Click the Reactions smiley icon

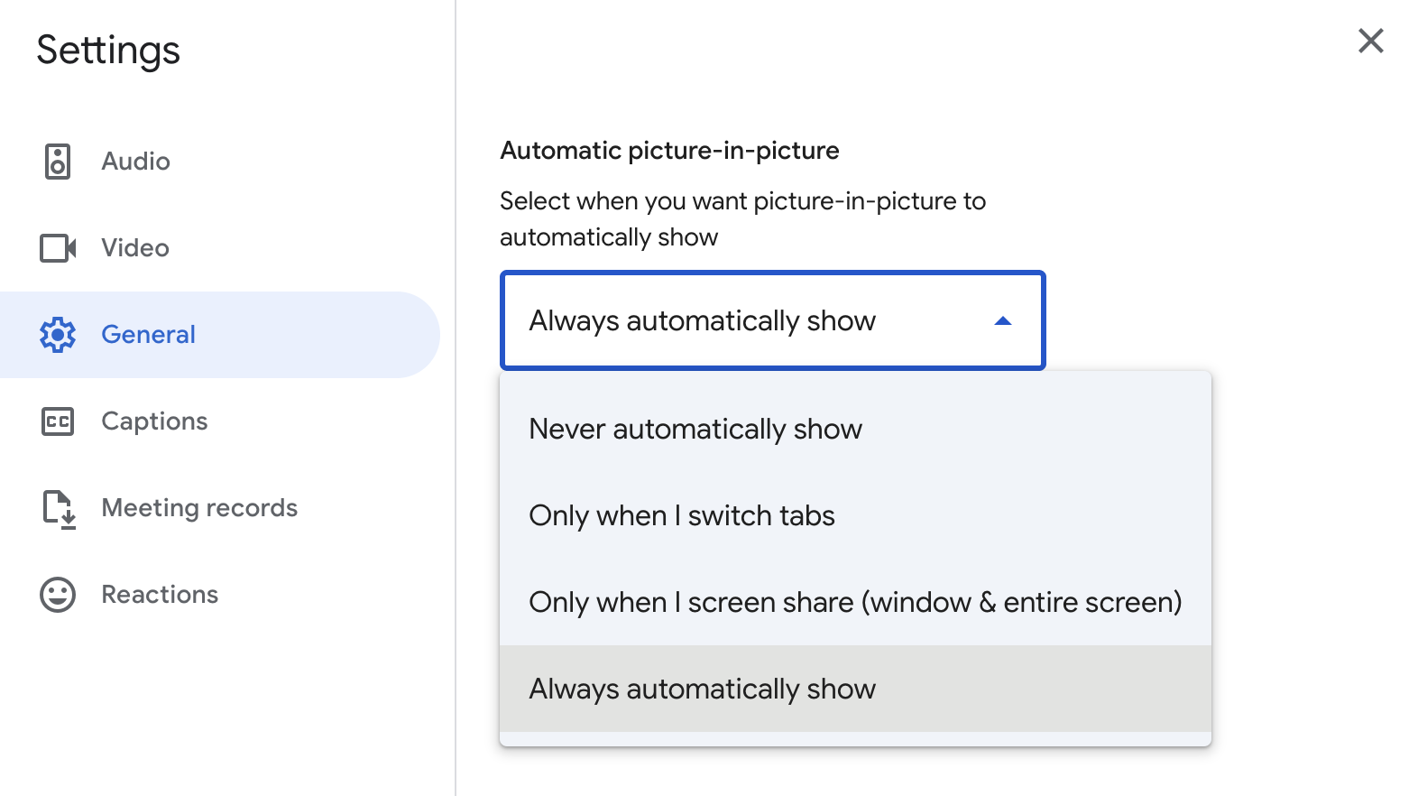click(58, 595)
